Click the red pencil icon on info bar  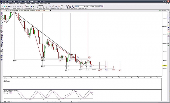pos(2,11)
